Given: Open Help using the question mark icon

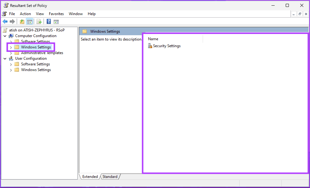Looking at the screenshot, I should [48, 21].
